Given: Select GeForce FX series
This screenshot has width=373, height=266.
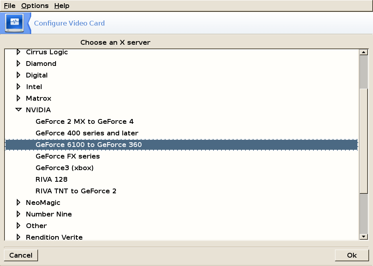Looking at the screenshot, I should 68,156.
